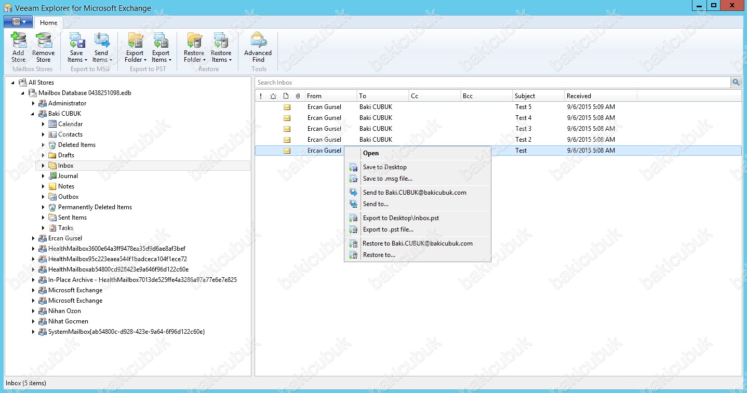Screen dimensions: 747x393
Task: Collapse the All Stores tree node
Action: [x=12, y=83]
